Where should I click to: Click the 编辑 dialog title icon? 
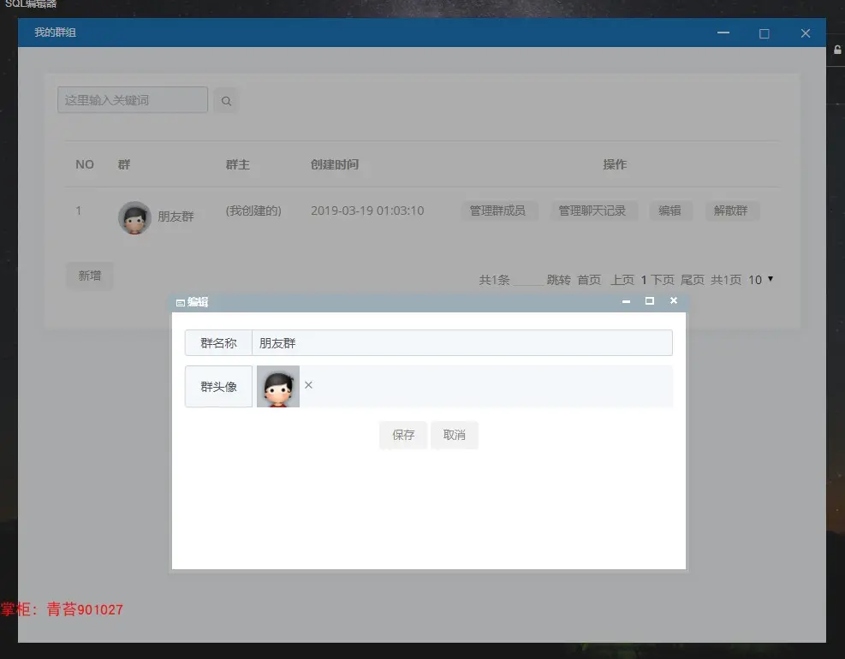click(181, 303)
